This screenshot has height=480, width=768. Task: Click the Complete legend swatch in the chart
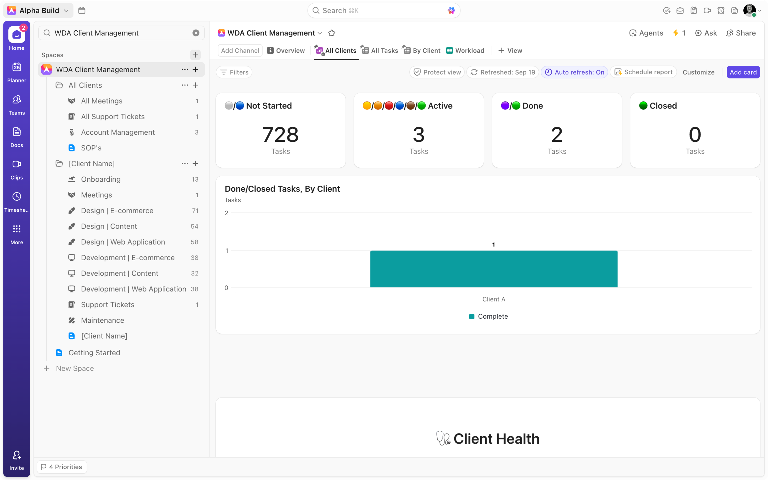tap(472, 316)
